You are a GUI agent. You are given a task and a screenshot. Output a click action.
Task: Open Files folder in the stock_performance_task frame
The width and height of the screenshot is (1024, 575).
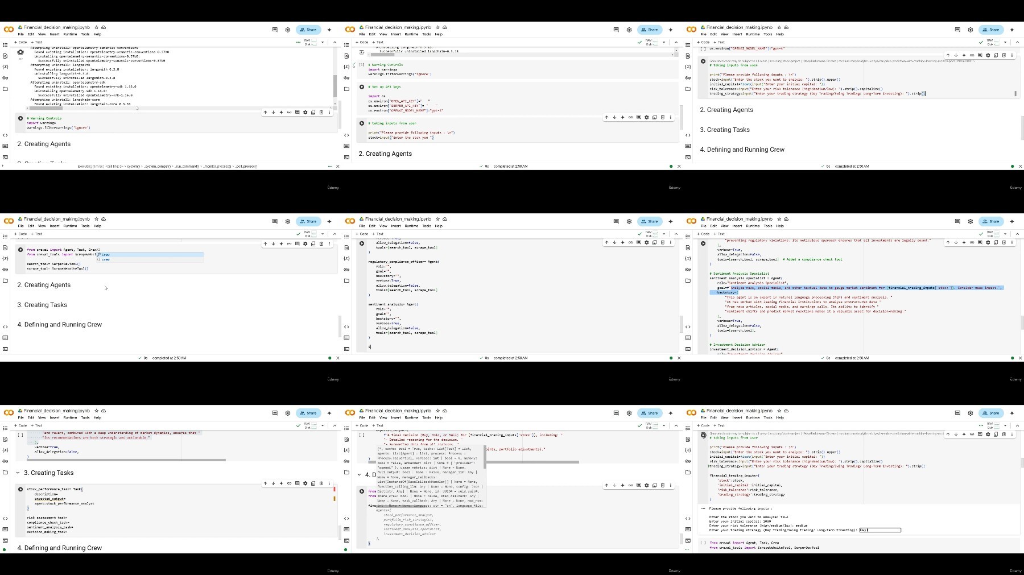tap(5, 472)
